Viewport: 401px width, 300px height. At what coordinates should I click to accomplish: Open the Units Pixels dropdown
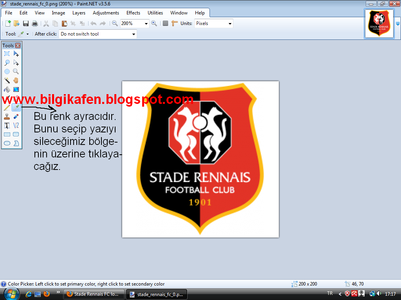[x=230, y=24]
